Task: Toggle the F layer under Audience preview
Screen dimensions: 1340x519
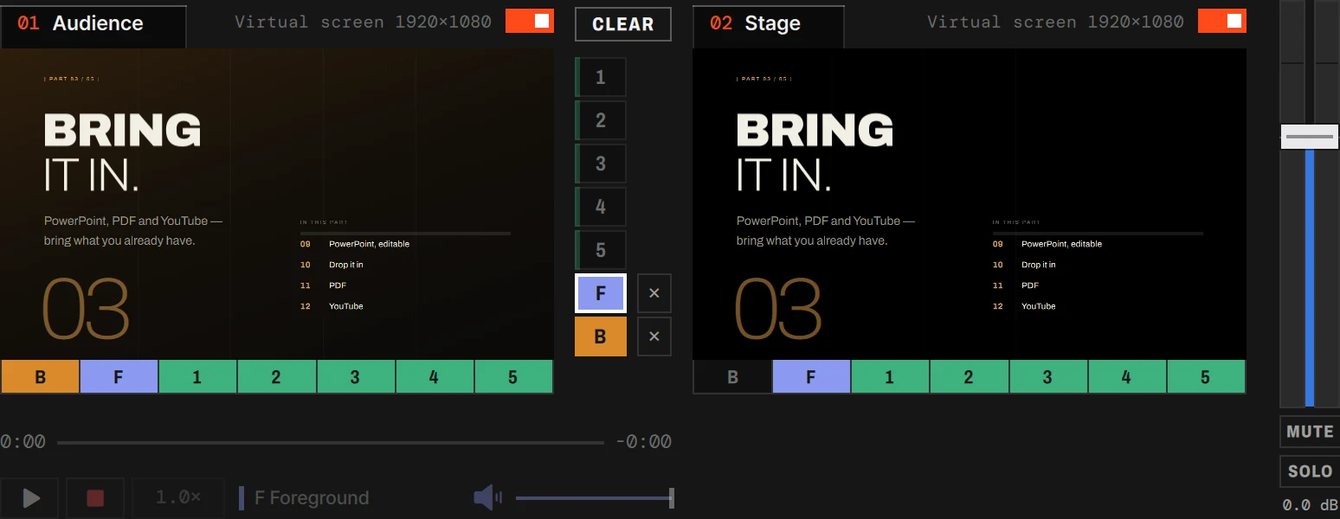Action: [x=119, y=377]
